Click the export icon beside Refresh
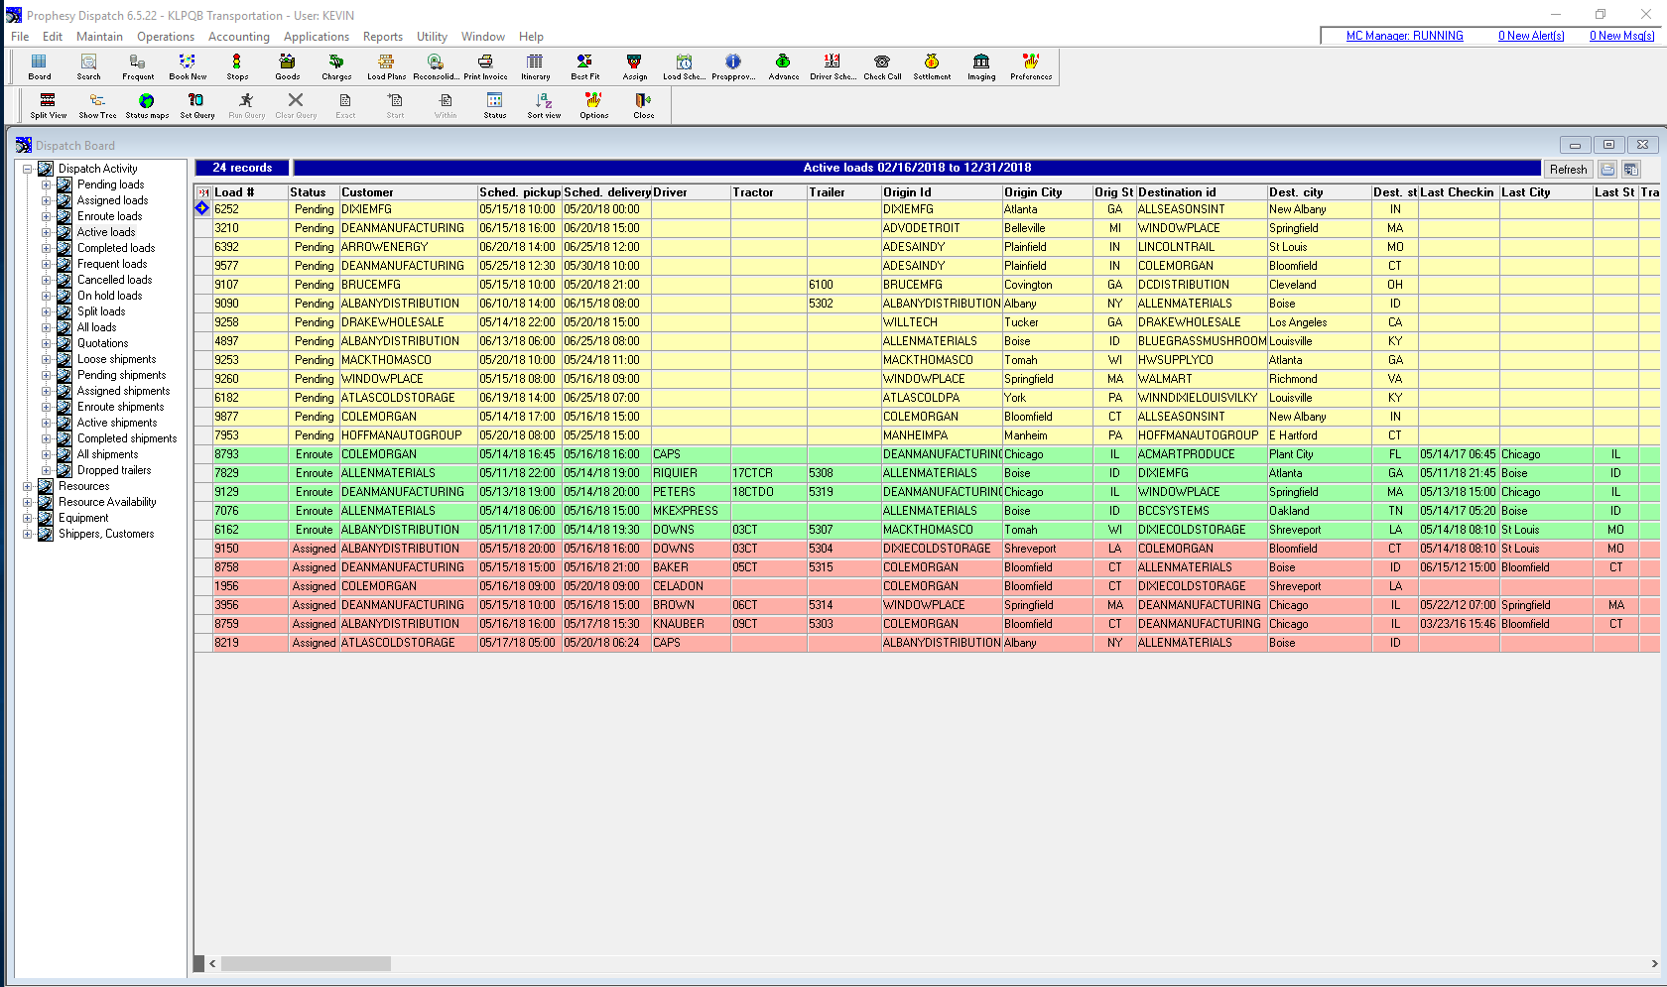Screen dimensions: 1667x987 click(x=1608, y=170)
